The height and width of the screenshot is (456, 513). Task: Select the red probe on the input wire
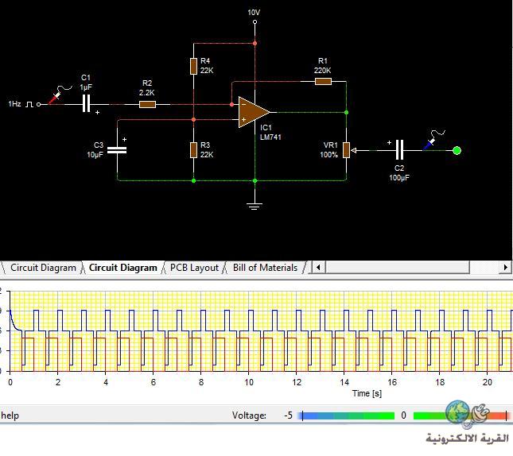point(55,98)
